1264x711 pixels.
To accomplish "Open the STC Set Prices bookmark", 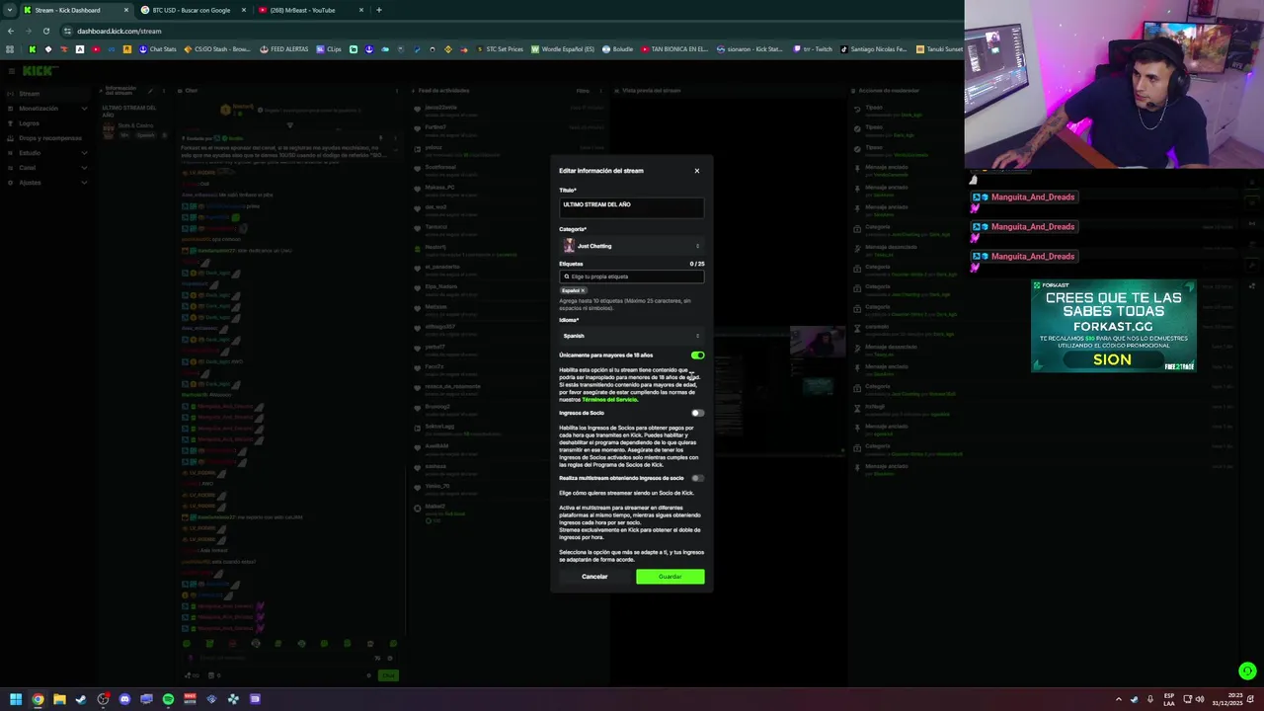I will pyautogui.click(x=501, y=48).
